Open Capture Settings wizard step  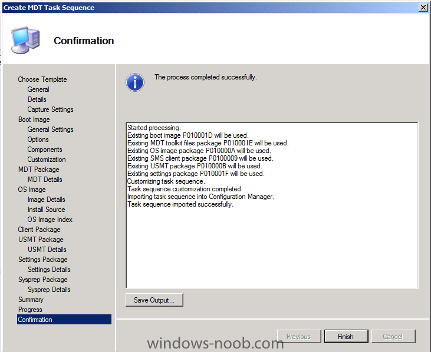click(x=50, y=109)
